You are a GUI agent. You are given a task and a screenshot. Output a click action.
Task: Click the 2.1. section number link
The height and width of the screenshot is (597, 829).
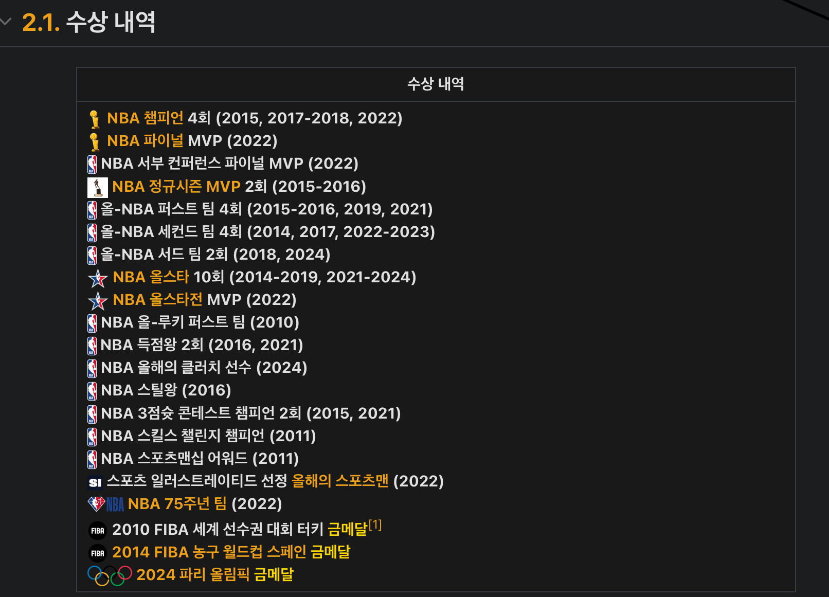(41, 23)
